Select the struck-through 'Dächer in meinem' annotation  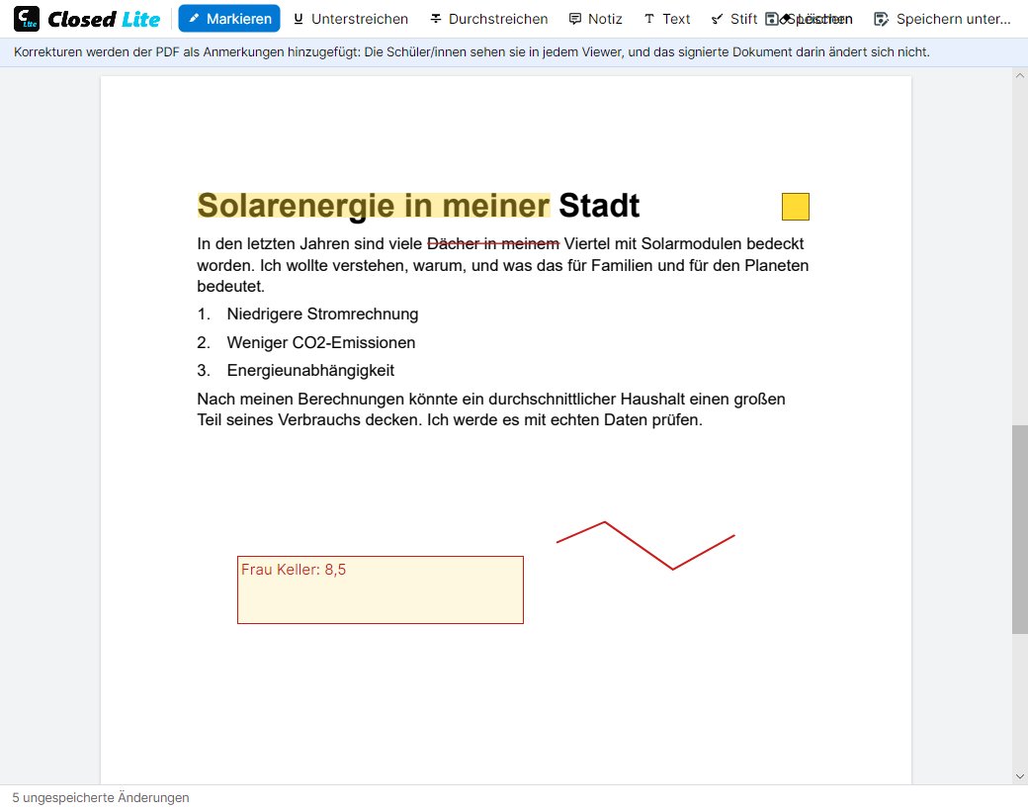tap(493, 243)
